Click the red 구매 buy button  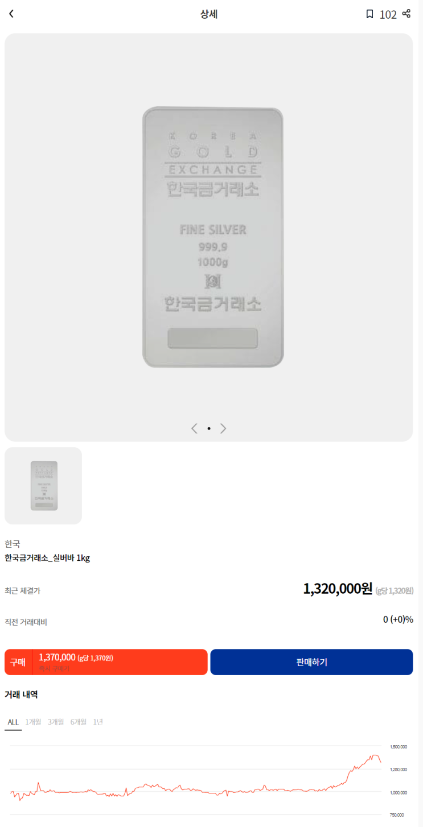pos(106,662)
